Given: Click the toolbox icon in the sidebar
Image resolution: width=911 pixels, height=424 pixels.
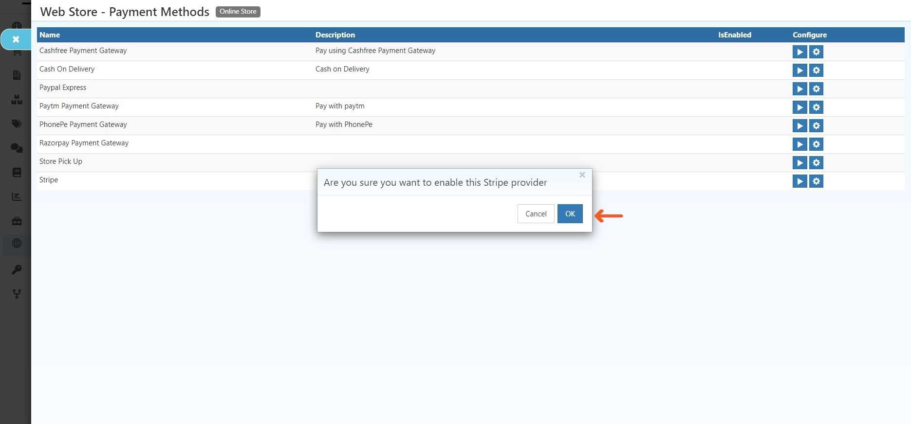Looking at the screenshot, I should pos(17,221).
